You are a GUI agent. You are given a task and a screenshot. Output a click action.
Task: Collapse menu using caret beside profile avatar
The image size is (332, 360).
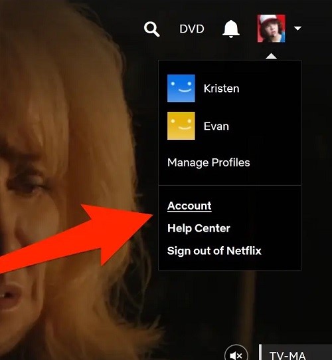tap(297, 28)
